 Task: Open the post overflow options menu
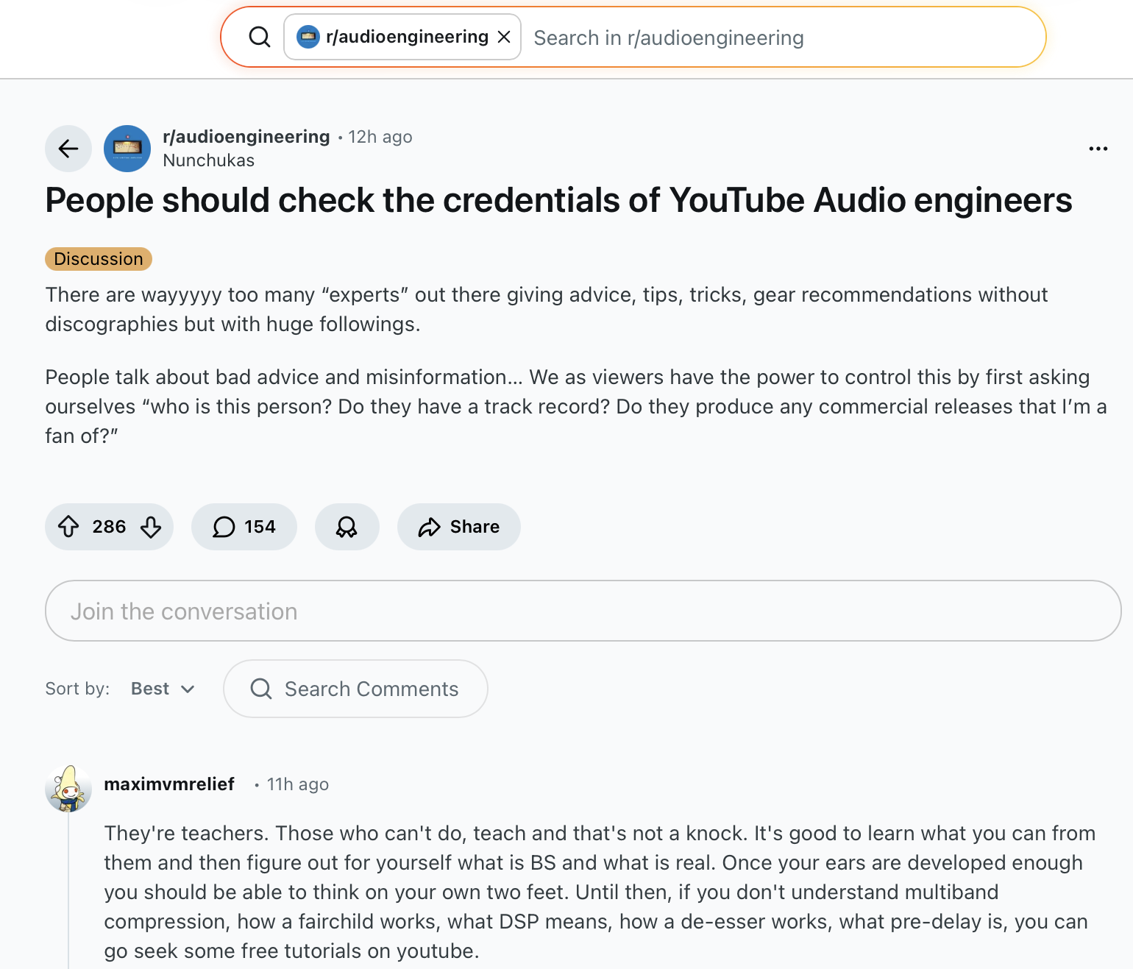[1098, 149]
